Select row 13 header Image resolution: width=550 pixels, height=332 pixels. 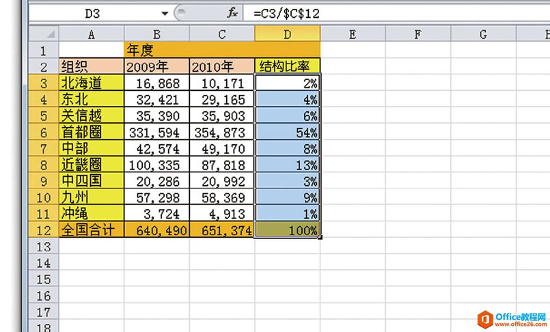(x=44, y=247)
